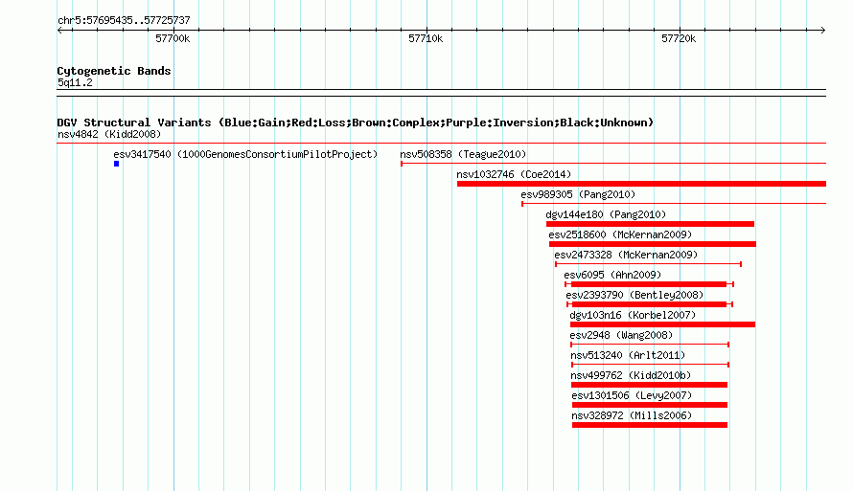Select the nsv499762 red loss bar
The image size is (853, 491).
(x=650, y=385)
